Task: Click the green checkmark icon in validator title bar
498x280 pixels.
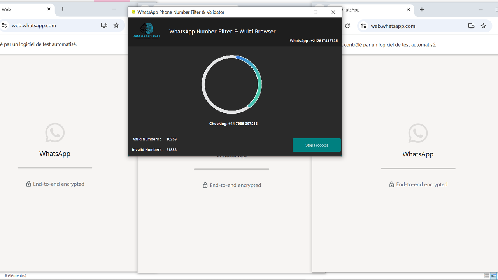Action: 133,12
